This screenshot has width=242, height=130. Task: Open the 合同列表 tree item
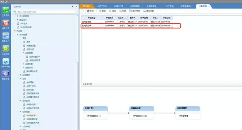[x=30, y=90]
